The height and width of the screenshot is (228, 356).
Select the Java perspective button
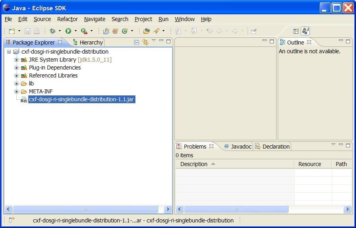(x=305, y=31)
